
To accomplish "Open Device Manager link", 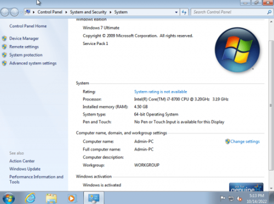I will (x=24, y=38).
